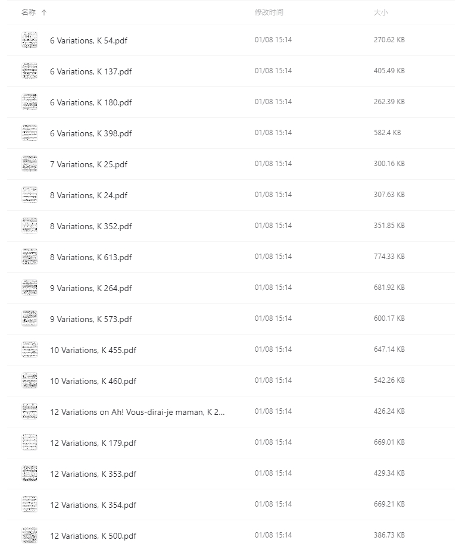Open the 6 Variations, K 54.pdf thumbnail icon
The height and width of the screenshot is (556, 459).
pos(29,40)
